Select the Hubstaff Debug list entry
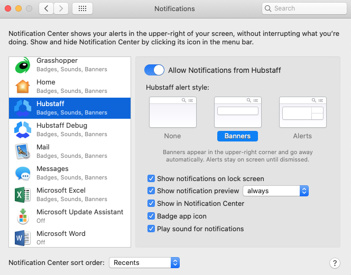Viewport: 351px width, 275px height. click(x=70, y=130)
